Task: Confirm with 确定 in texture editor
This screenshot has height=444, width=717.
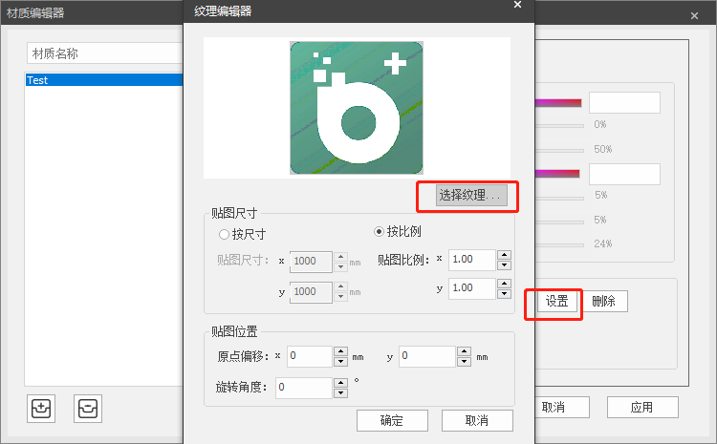Action: (x=392, y=420)
